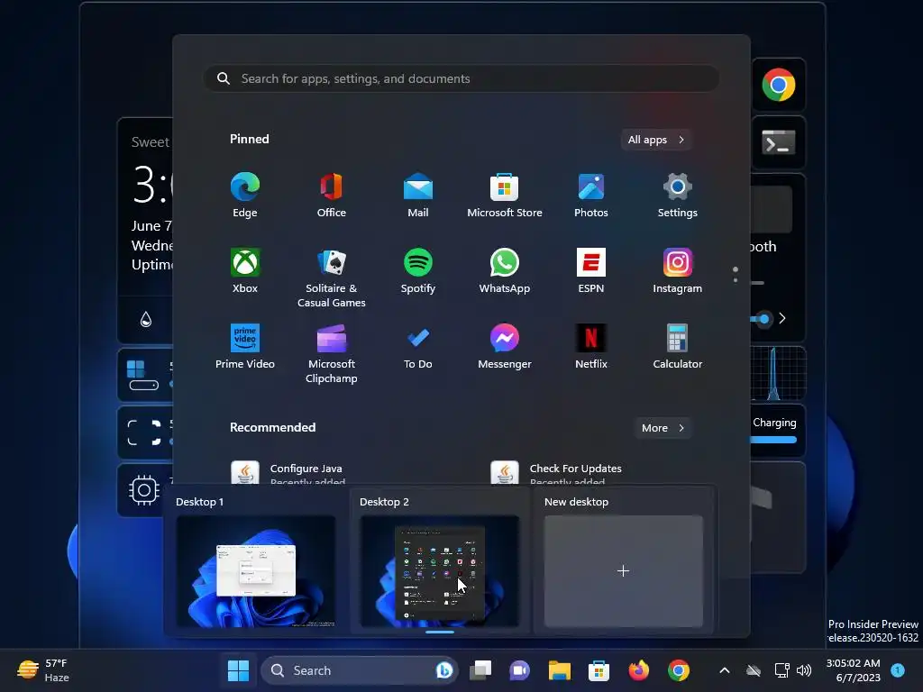Open Microsoft Clipchamp

[x=332, y=353]
